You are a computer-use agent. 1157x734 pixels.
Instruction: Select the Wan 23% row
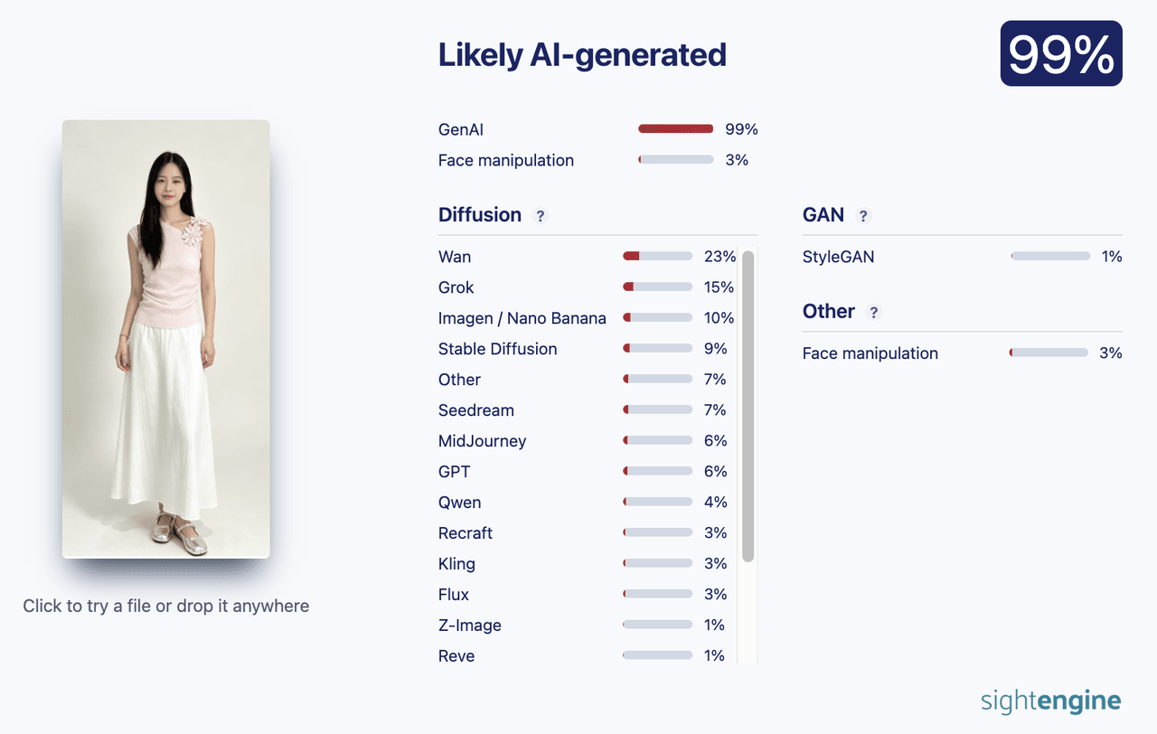[588, 257]
